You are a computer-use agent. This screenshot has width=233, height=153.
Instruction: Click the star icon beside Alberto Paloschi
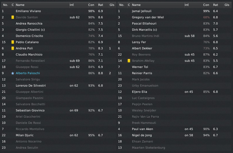tap(13, 73)
